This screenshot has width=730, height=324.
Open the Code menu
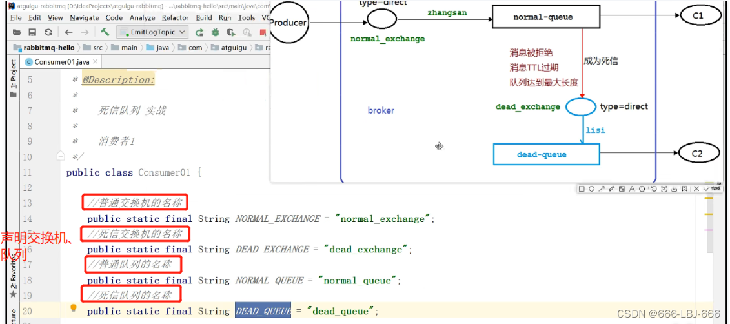coord(114,17)
